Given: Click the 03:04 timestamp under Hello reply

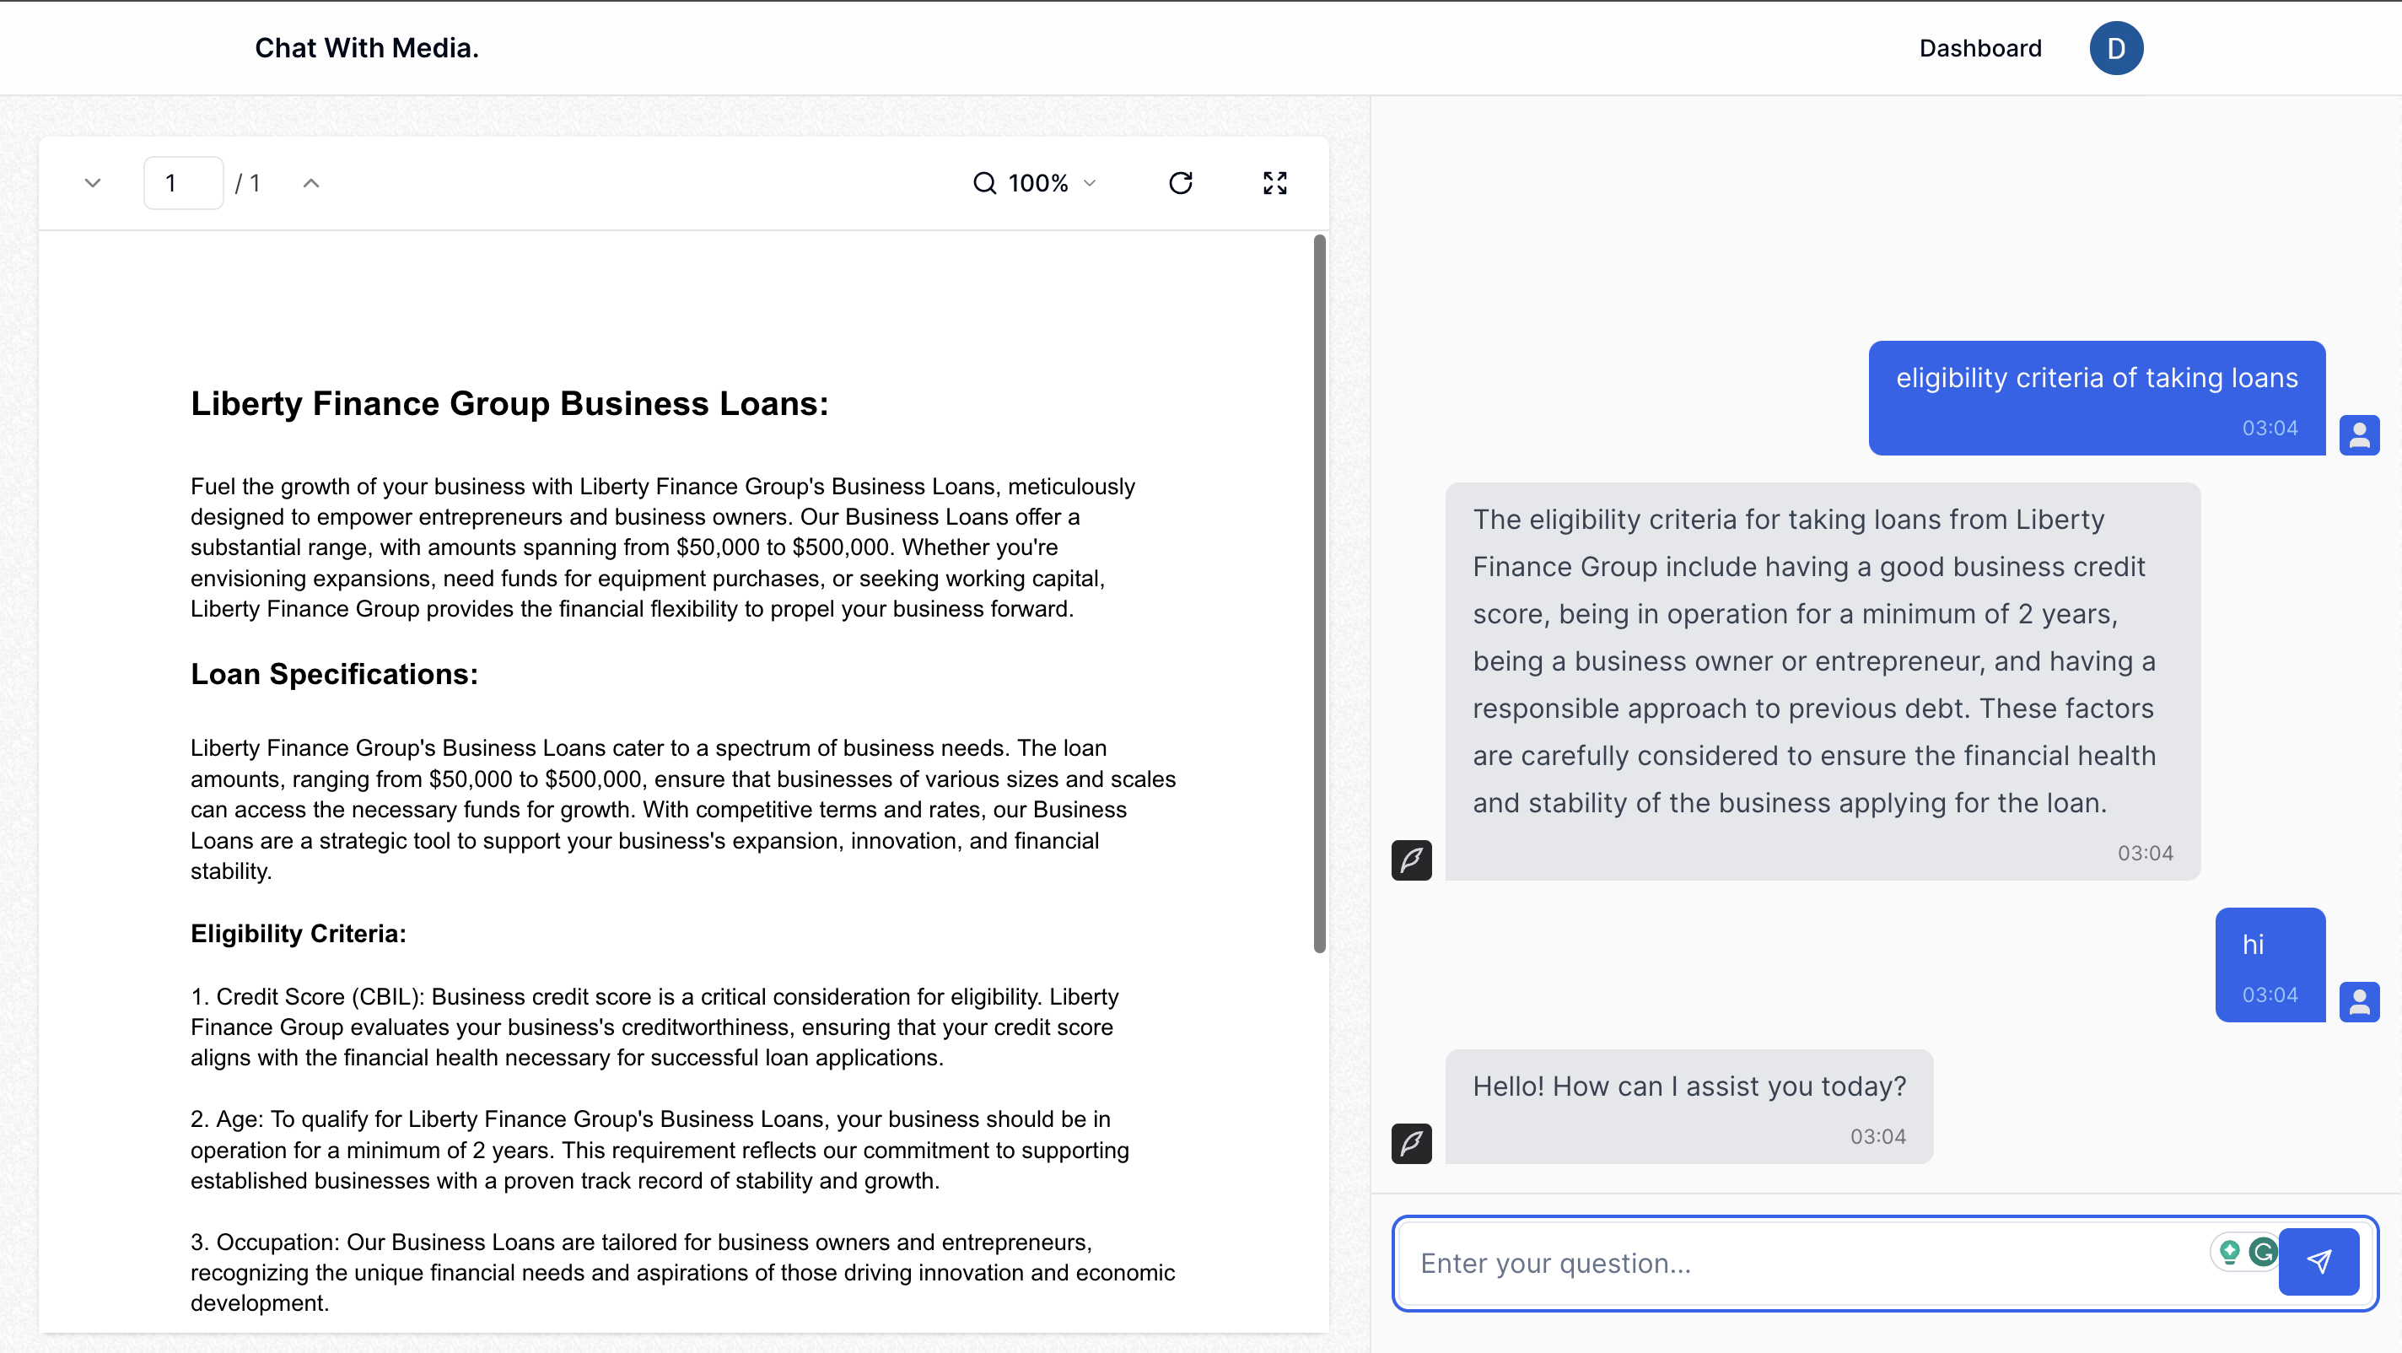Looking at the screenshot, I should pos(1877,1137).
